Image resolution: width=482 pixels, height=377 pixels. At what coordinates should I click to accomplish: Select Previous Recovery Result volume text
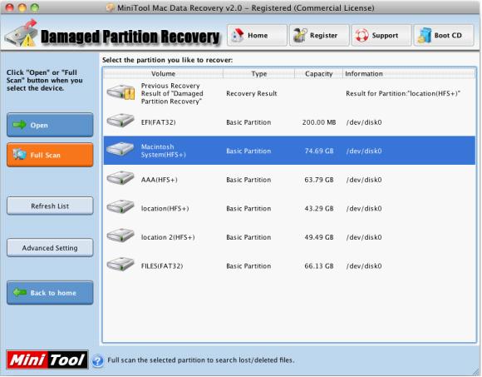pos(172,93)
